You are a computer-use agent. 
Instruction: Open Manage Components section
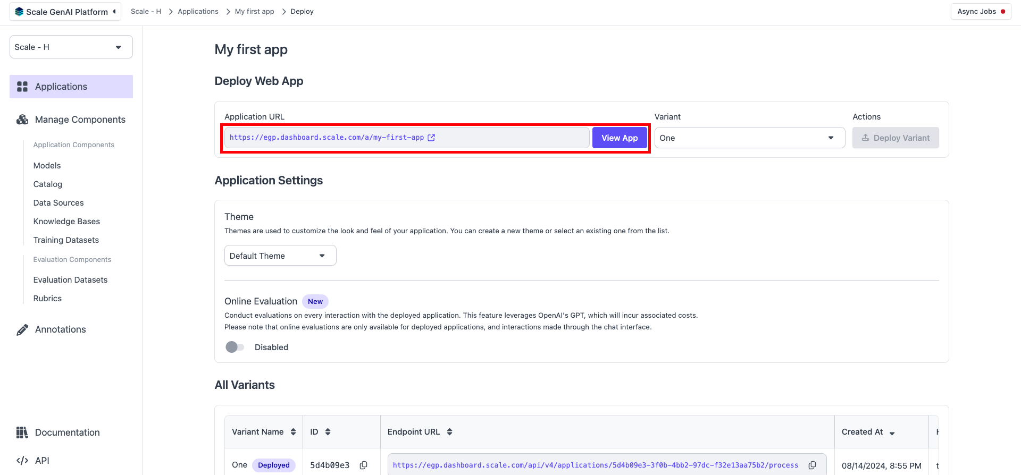click(71, 120)
